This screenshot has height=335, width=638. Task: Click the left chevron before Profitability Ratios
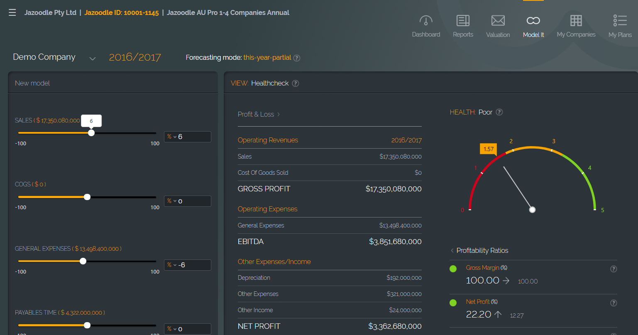coord(452,251)
